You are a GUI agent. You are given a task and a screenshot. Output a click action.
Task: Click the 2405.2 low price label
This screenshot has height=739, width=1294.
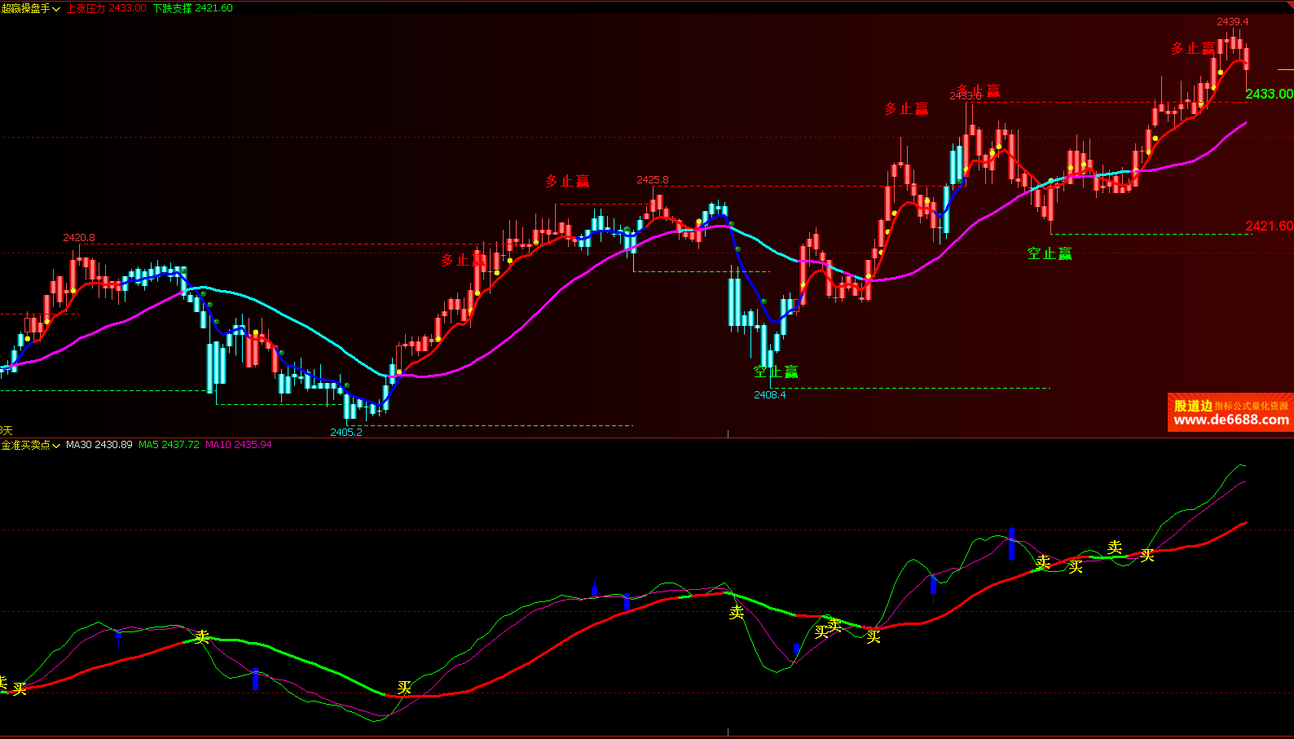[x=346, y=432]
